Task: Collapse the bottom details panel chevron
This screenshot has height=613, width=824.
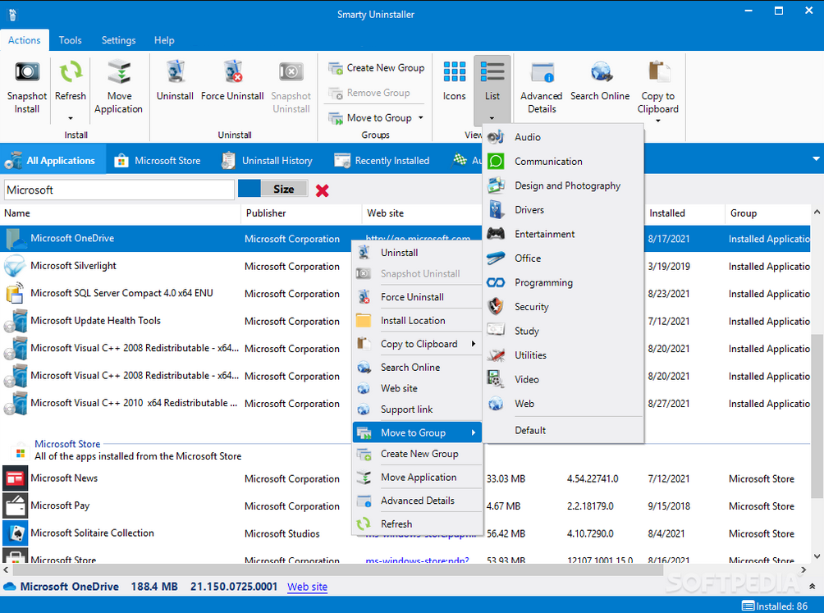Action: [x=813, y=586]
